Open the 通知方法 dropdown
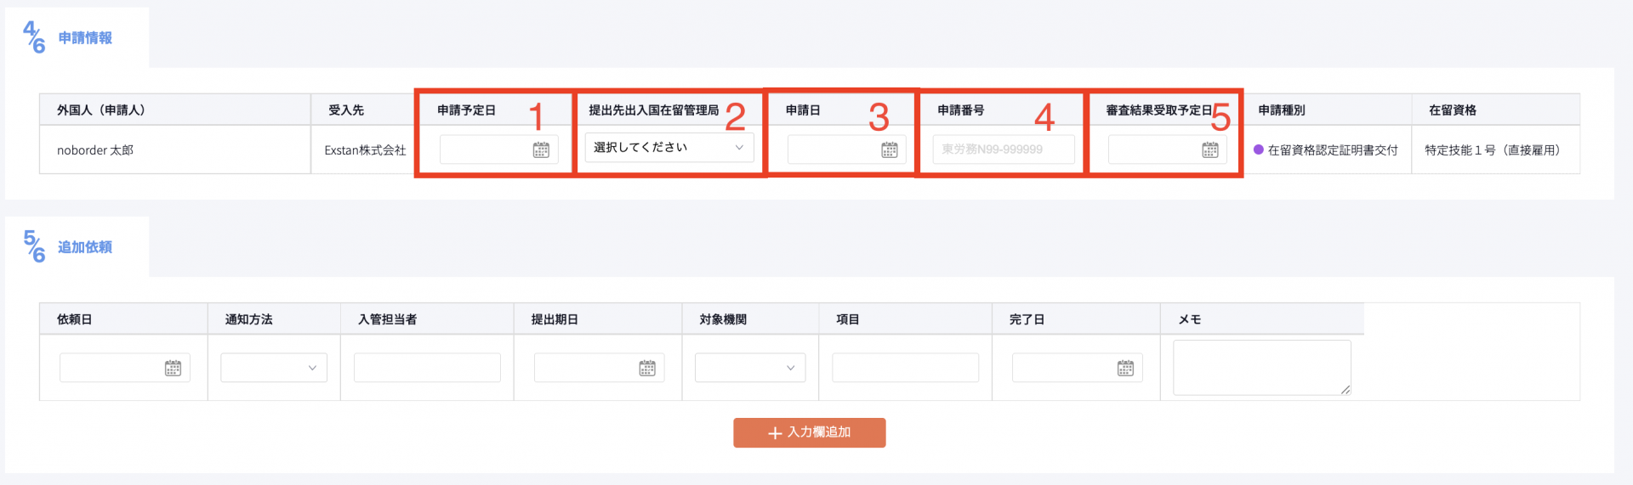The height and width of the screenshot is (485, 1633). 273,368
